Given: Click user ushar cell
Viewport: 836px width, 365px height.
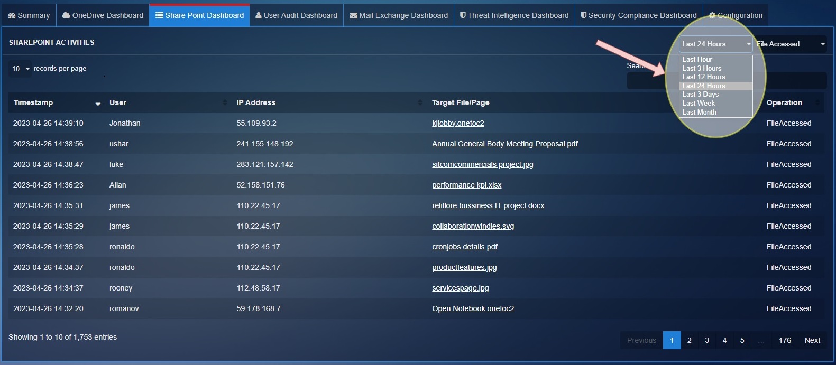Looking at the screenshot, I should pyautogui.click(x=119, y=144).
